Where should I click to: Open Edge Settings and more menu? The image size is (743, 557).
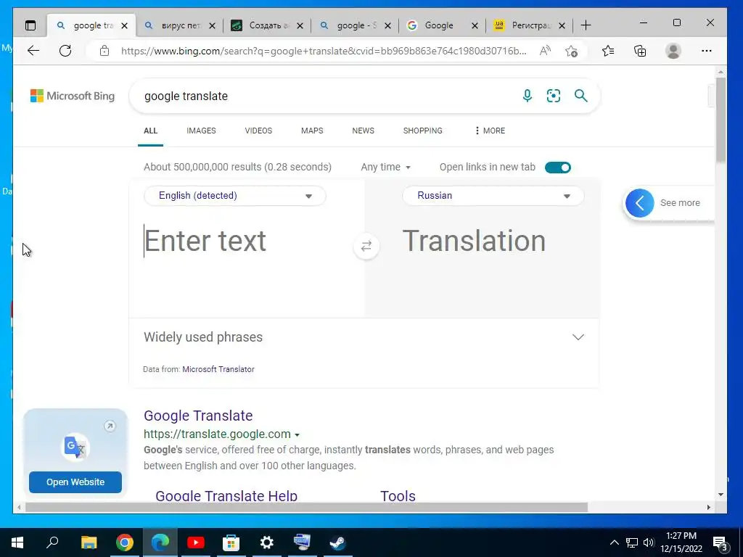pos(707,51)
